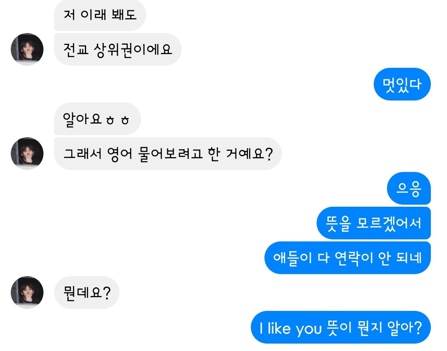The image size is (447, 351).
Task: Click the avatar beside "전교 상위권이에요"
Action: coord(27,49)
